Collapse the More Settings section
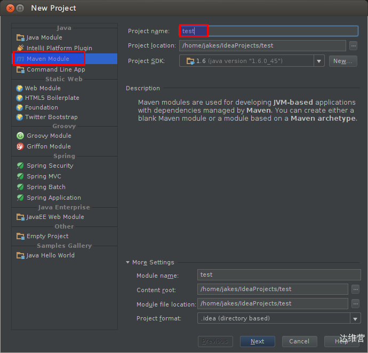This screenshot has width=368, height=353. click(x=127, y=262)
